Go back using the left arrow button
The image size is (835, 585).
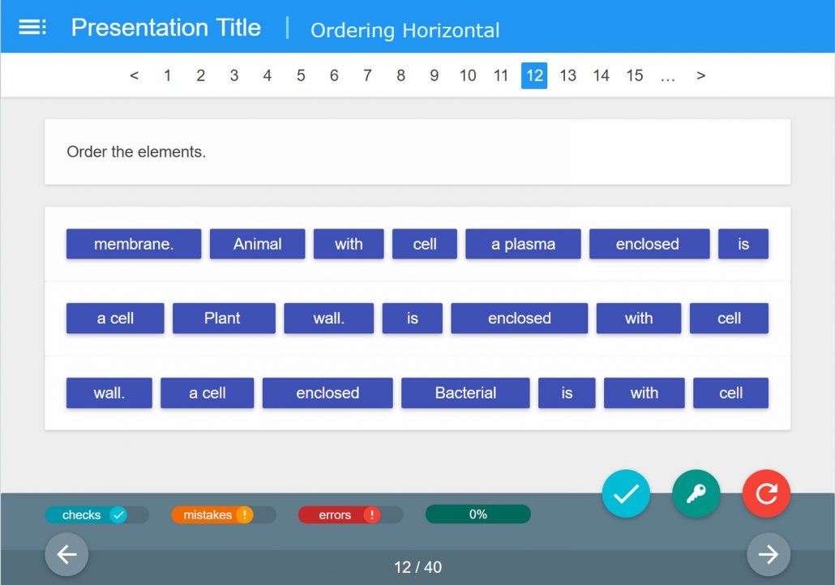point(66,554)
